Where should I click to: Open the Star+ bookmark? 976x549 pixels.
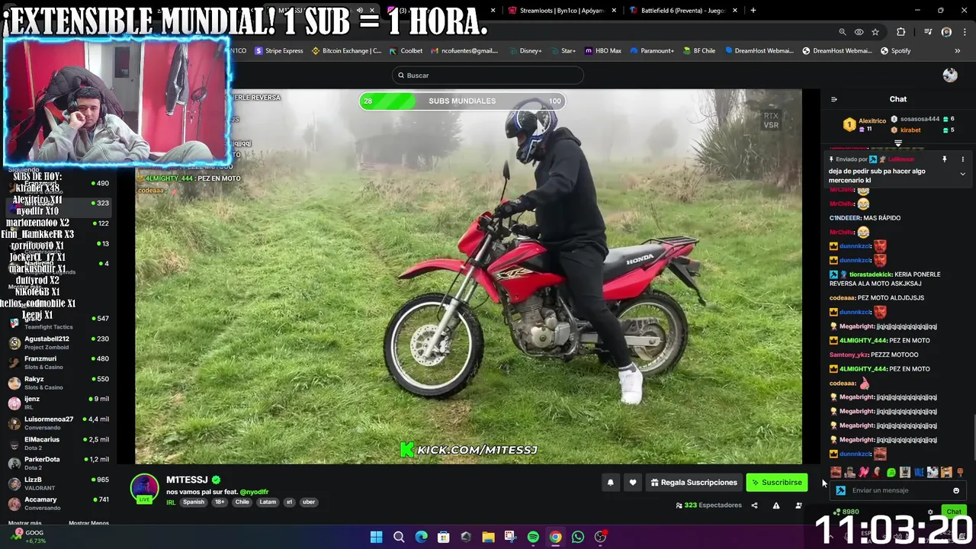click(562, 51)
